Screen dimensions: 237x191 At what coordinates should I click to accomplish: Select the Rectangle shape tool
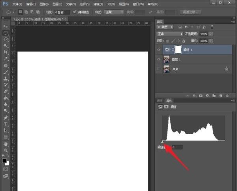coord(6,137)
